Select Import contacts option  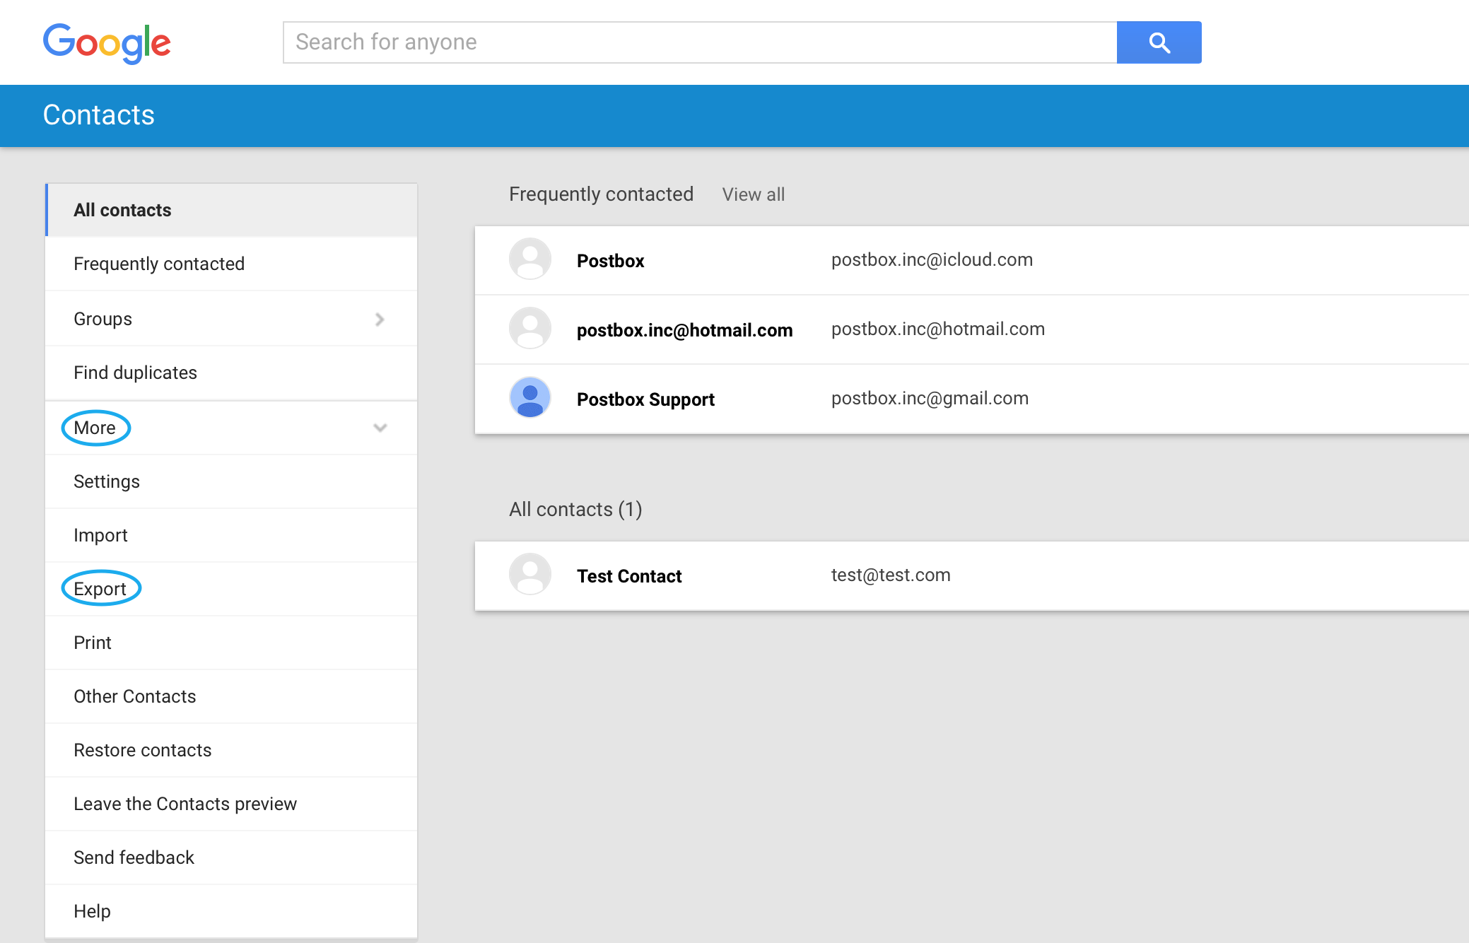click(100, 534)
